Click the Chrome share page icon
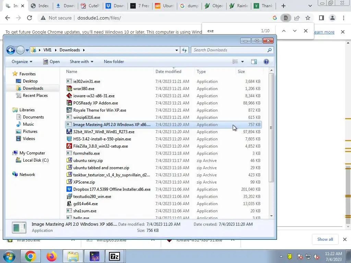Screen dimensions: 351x263 (x=297, y=18)
